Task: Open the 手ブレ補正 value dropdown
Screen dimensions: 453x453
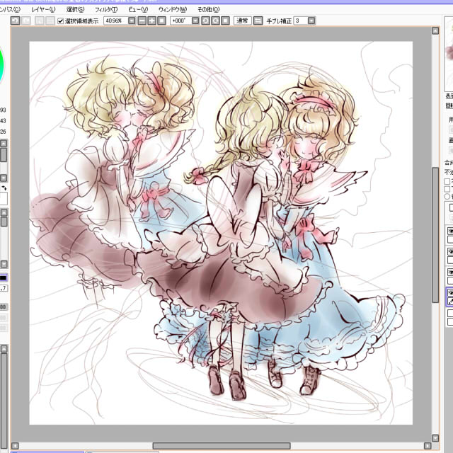Action: (311, 21)
